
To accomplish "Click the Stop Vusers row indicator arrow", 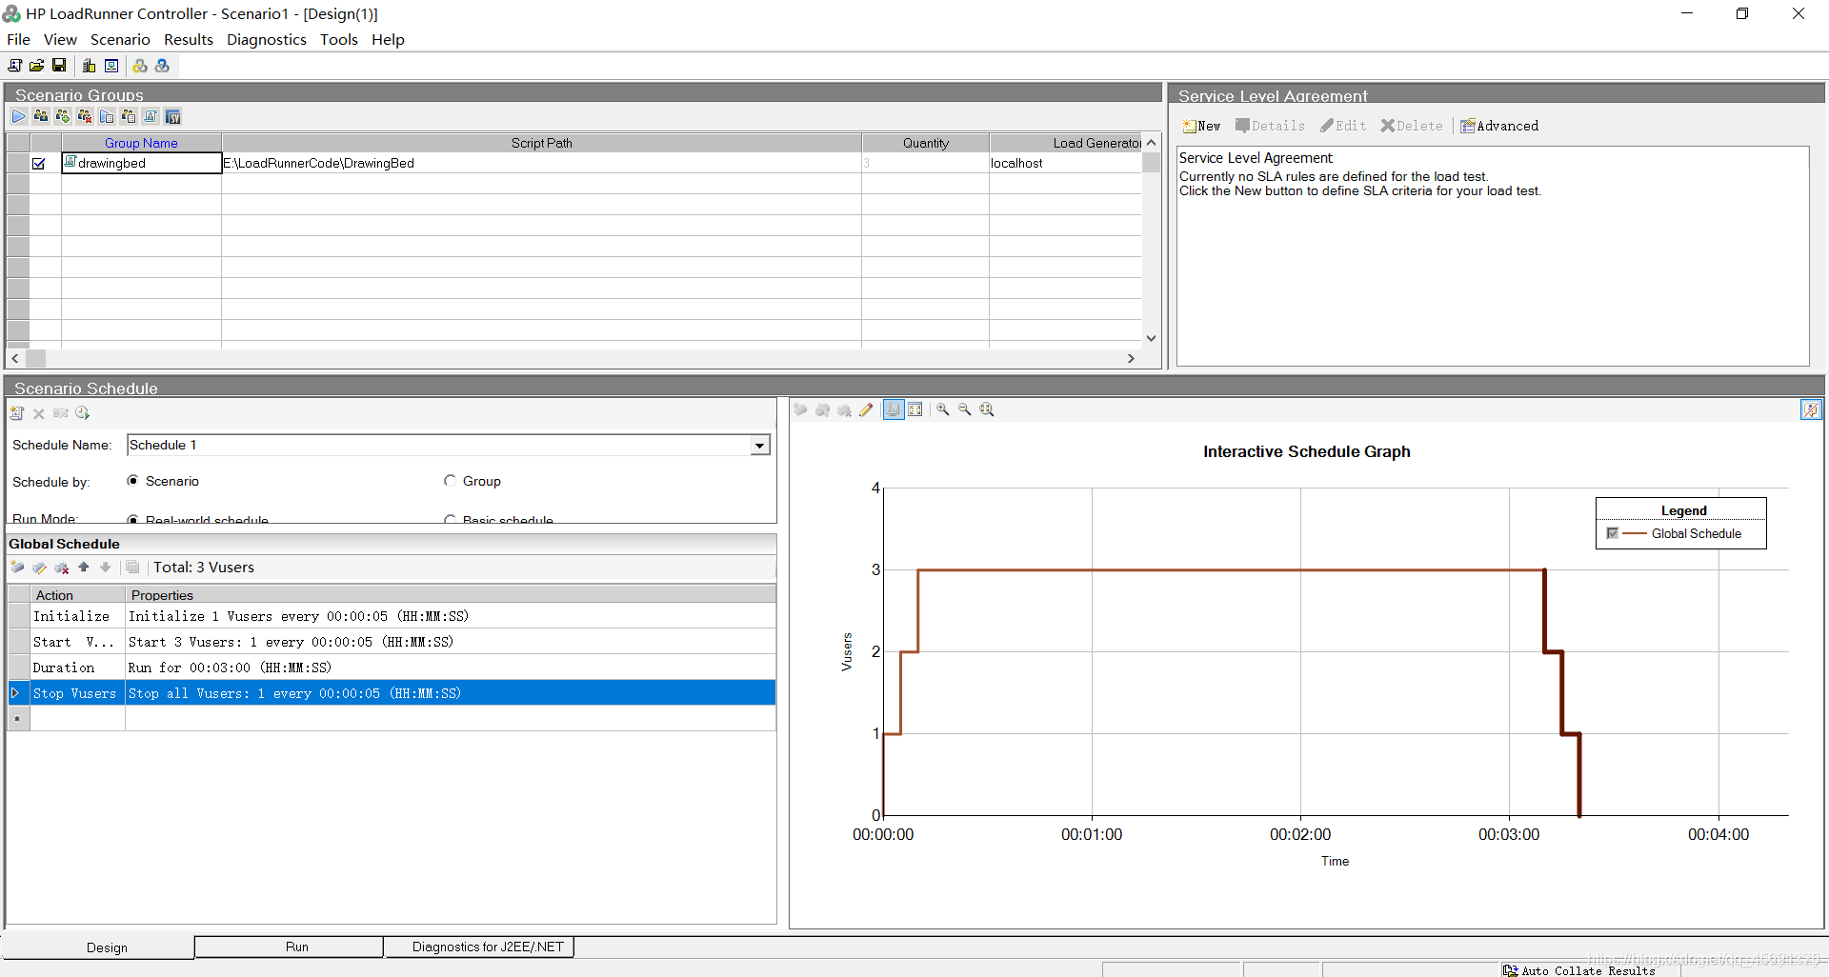I will click(16, 693).
